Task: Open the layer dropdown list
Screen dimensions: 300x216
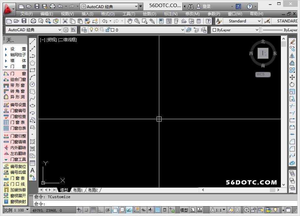Action: click(x=182, y=30)
